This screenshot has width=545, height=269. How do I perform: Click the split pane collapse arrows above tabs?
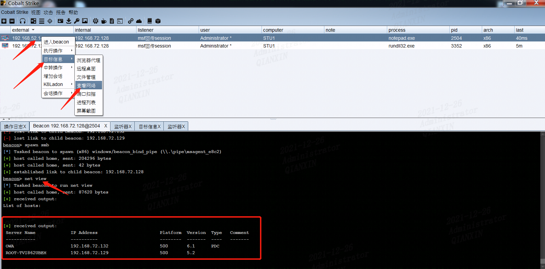coord(6,119)
